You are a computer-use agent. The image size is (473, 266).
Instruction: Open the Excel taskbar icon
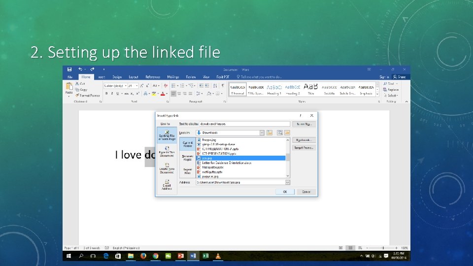click(206, 256)
